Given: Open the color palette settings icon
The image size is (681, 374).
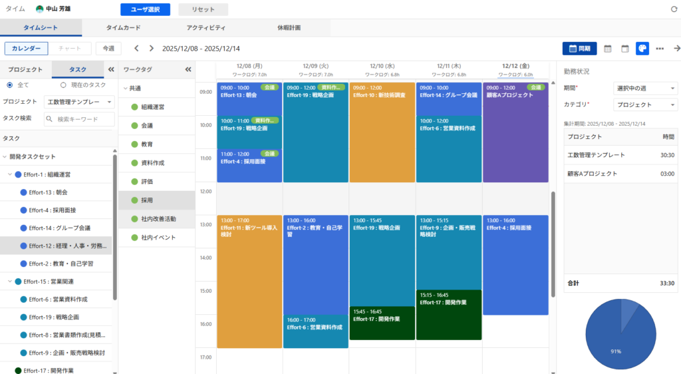Looking at the screenshot, I should pyautogui.click(x=642, y=49).
